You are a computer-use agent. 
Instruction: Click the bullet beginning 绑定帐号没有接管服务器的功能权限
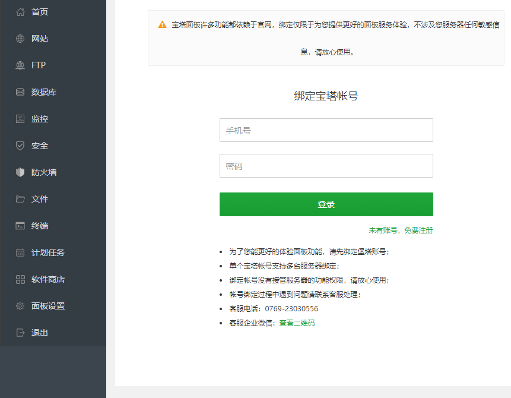pos(309,280)
